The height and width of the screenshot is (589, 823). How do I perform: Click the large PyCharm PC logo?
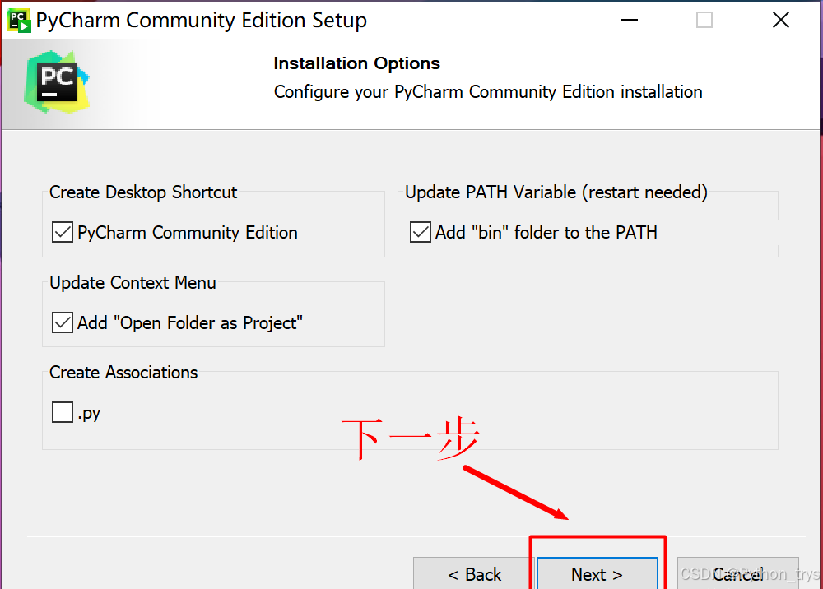point(57,81)
